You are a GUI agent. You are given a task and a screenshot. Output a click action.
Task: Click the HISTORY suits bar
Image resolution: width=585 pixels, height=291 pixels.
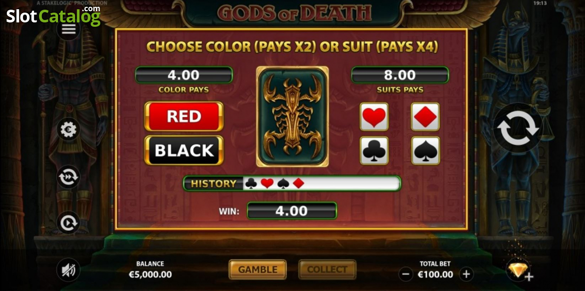292,183
